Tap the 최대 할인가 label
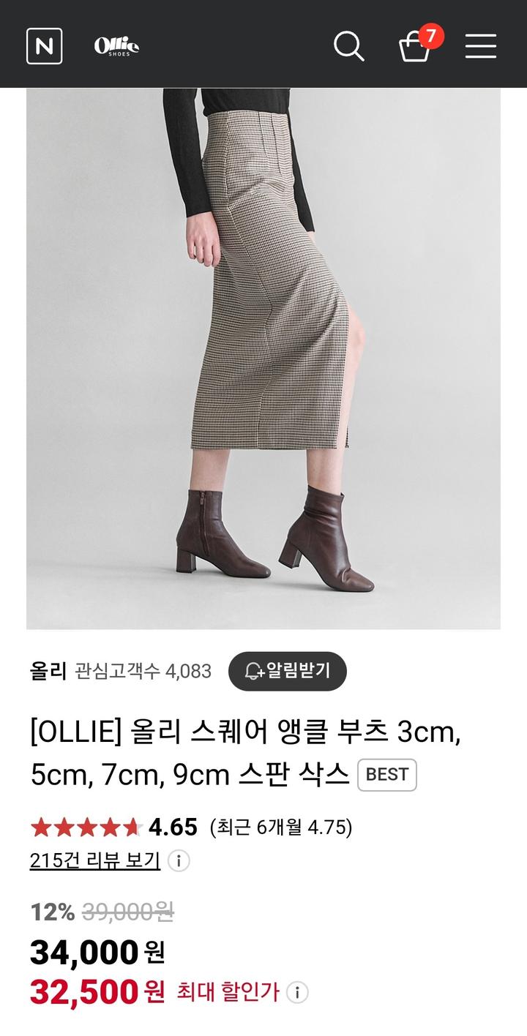 (x=228, y=993)
